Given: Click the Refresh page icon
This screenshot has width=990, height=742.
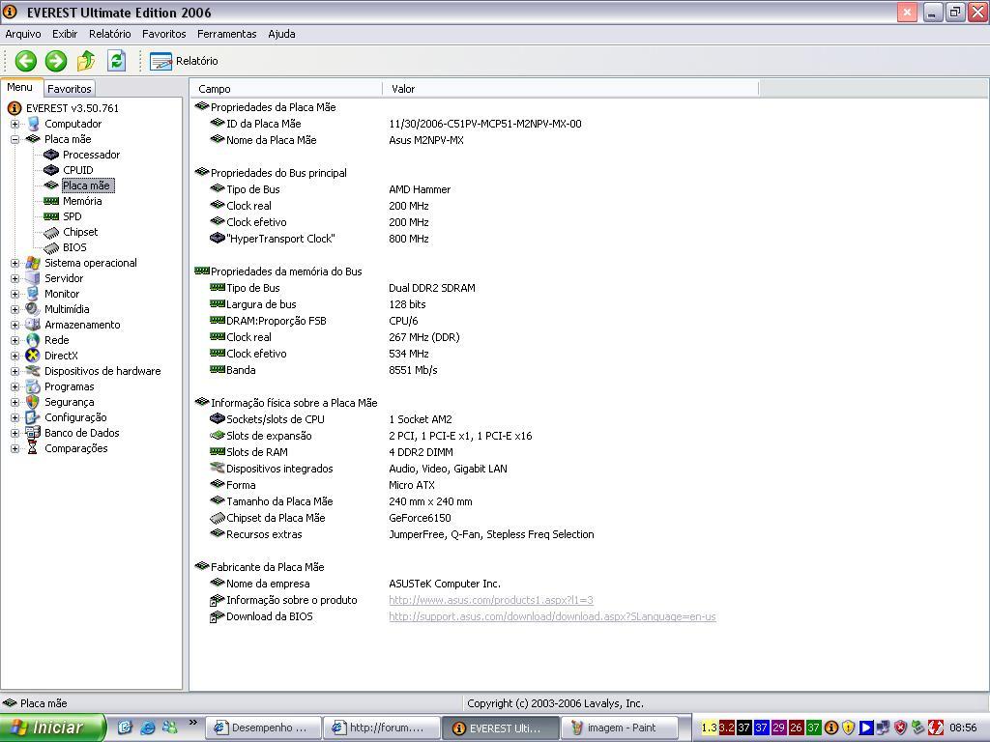Looking at the screenshot, I should pyautogui.click(x=117, y=61).
